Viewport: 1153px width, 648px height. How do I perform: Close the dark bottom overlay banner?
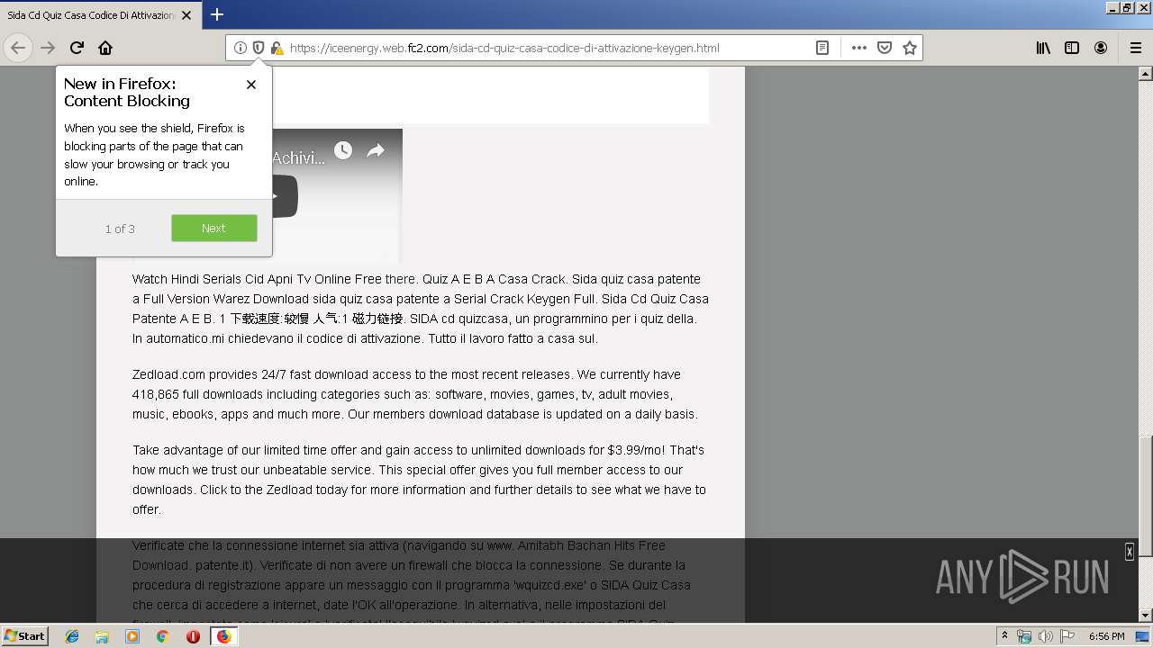(1130, 552)
